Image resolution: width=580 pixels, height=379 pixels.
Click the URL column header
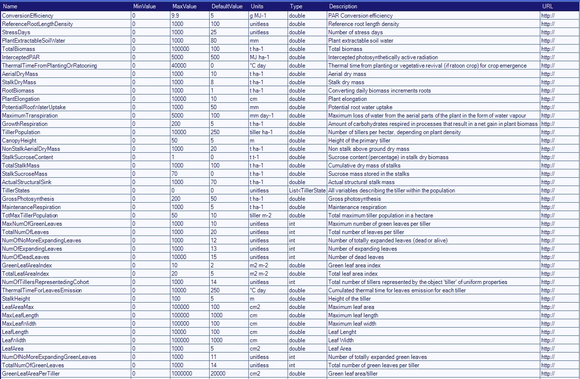pyautogui.click(x=559, y=6)
